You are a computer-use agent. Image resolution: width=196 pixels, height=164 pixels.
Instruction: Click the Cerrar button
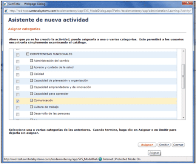click(178, 145)
